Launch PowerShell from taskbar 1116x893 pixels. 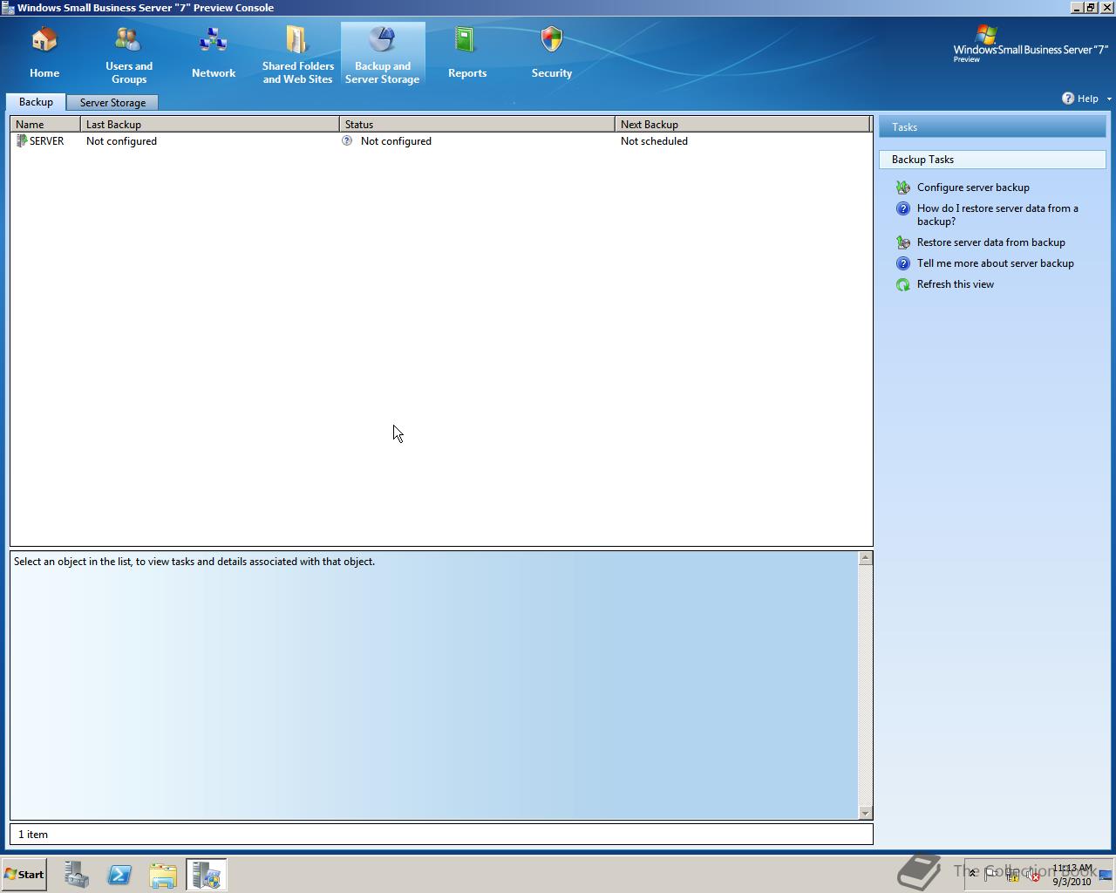click(x=119, y=875)
